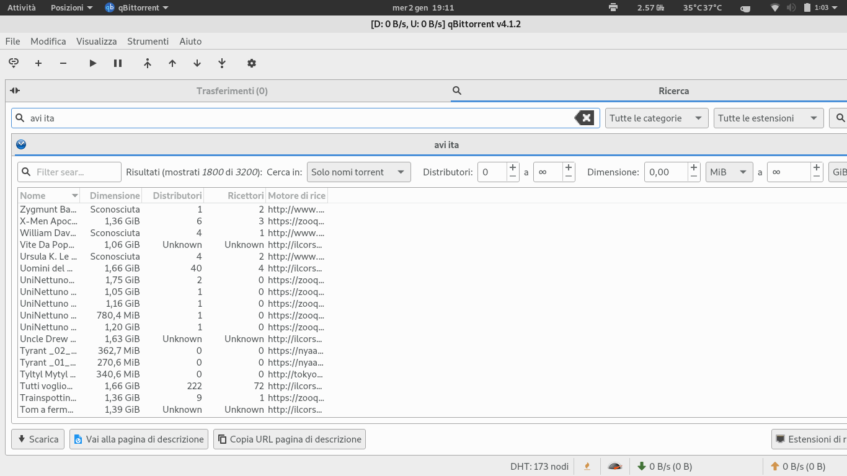Click the printer icon in top bar

613,7
